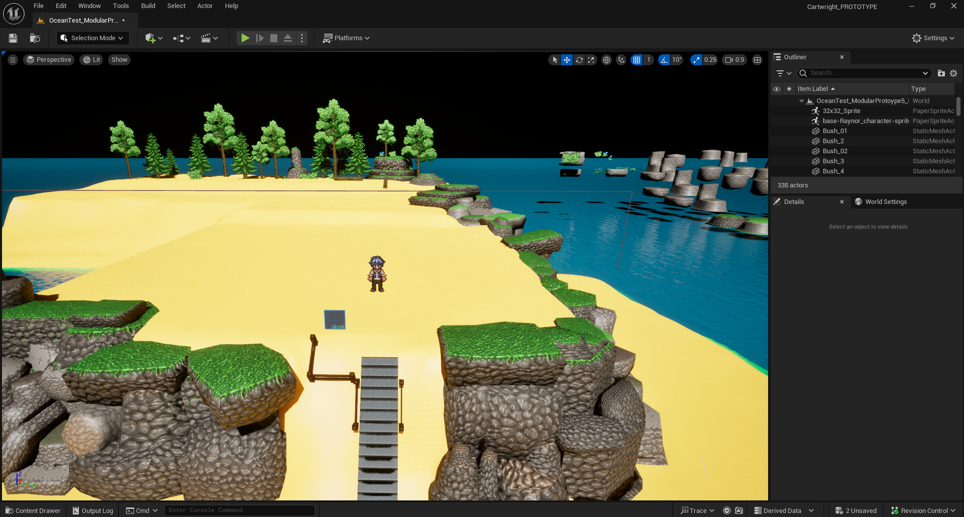
Task: Toggle grid snapping on or off
Action: pos(637,60)
